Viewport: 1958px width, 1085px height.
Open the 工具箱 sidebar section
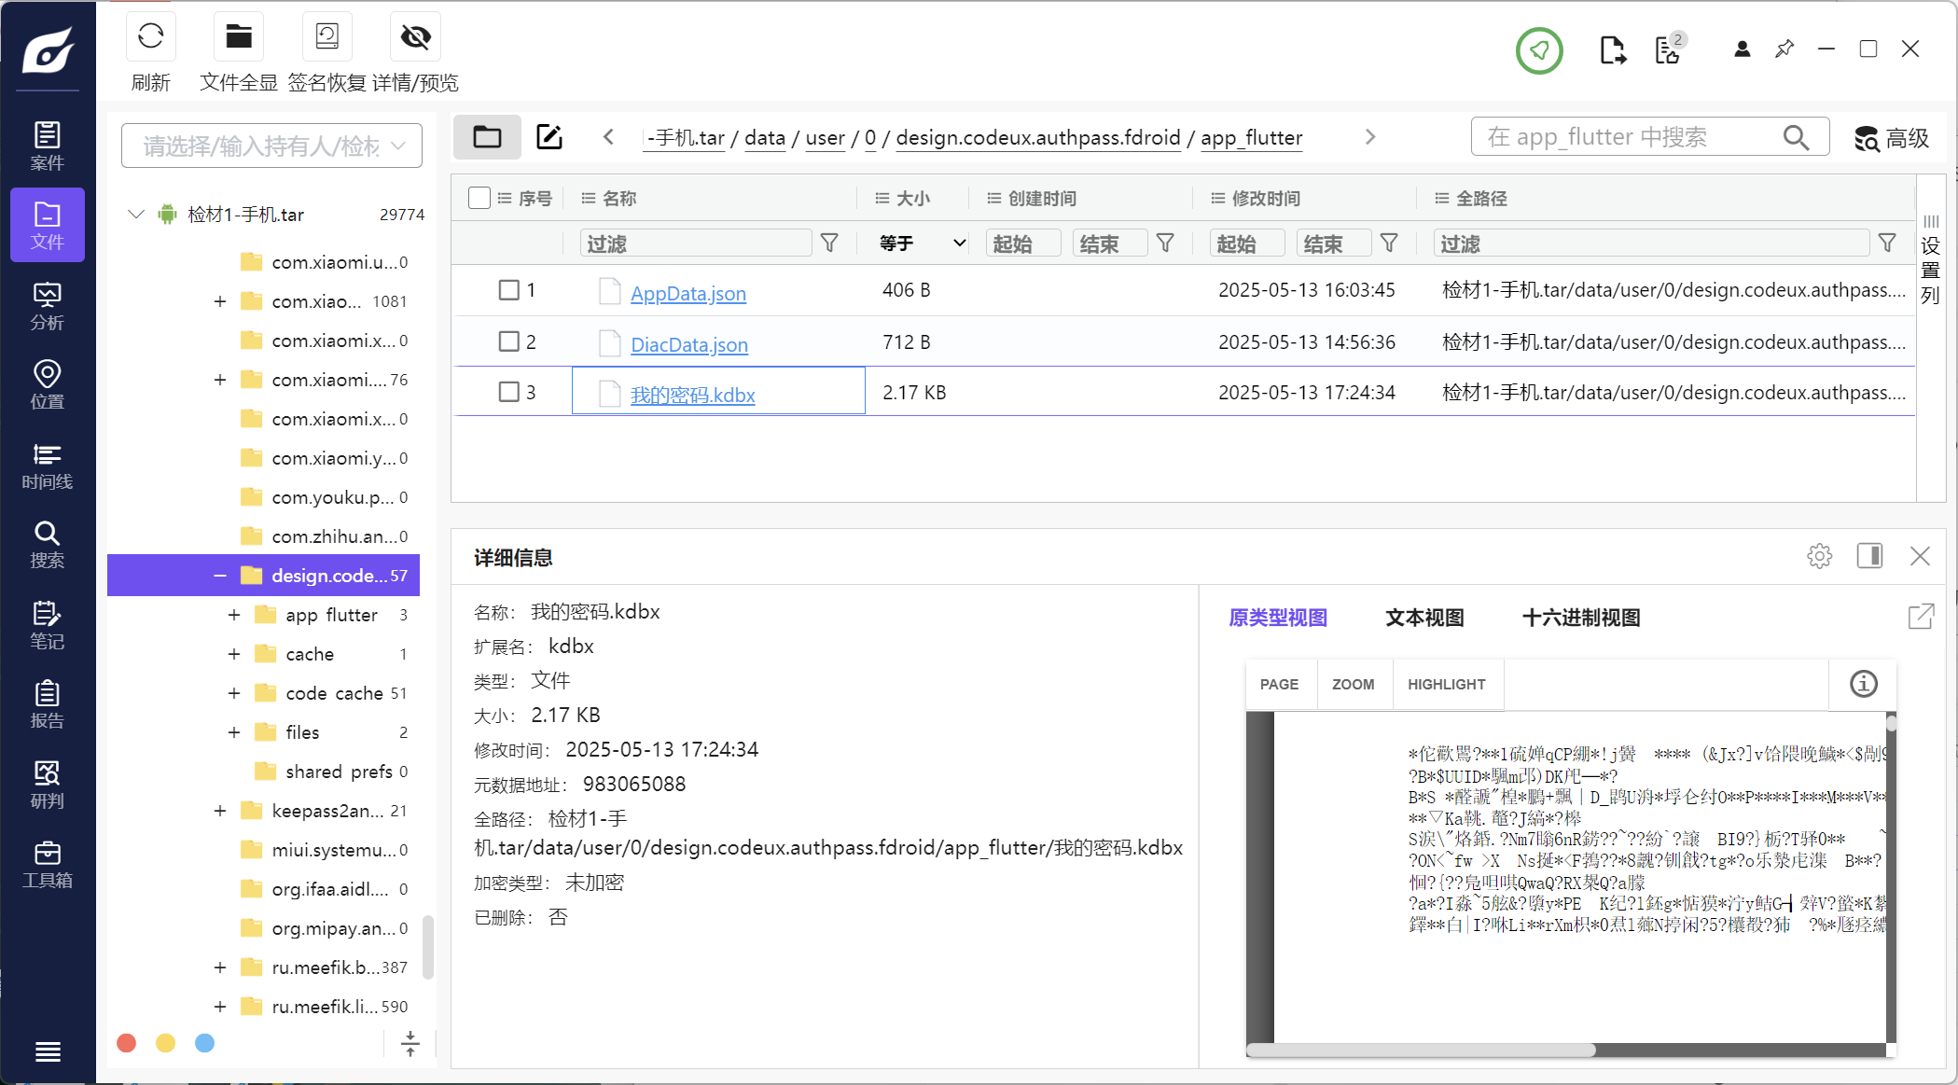48,864
